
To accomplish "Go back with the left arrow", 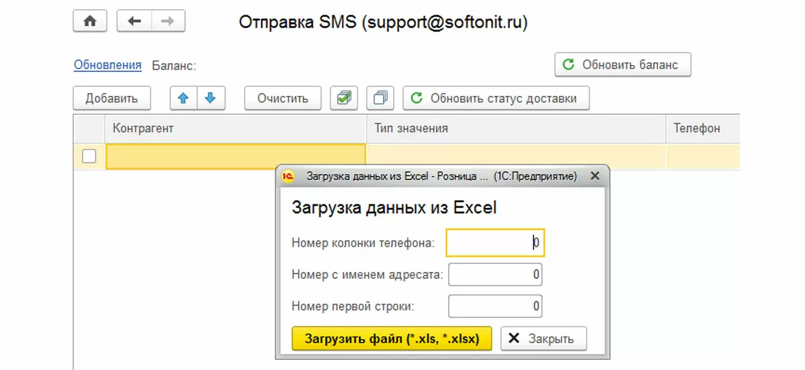I will pyautogui.click(x=134, y=21).
